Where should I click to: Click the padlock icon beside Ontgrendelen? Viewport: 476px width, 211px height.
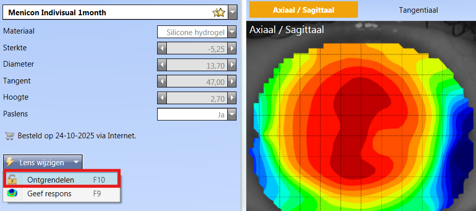tap(13, 179)
